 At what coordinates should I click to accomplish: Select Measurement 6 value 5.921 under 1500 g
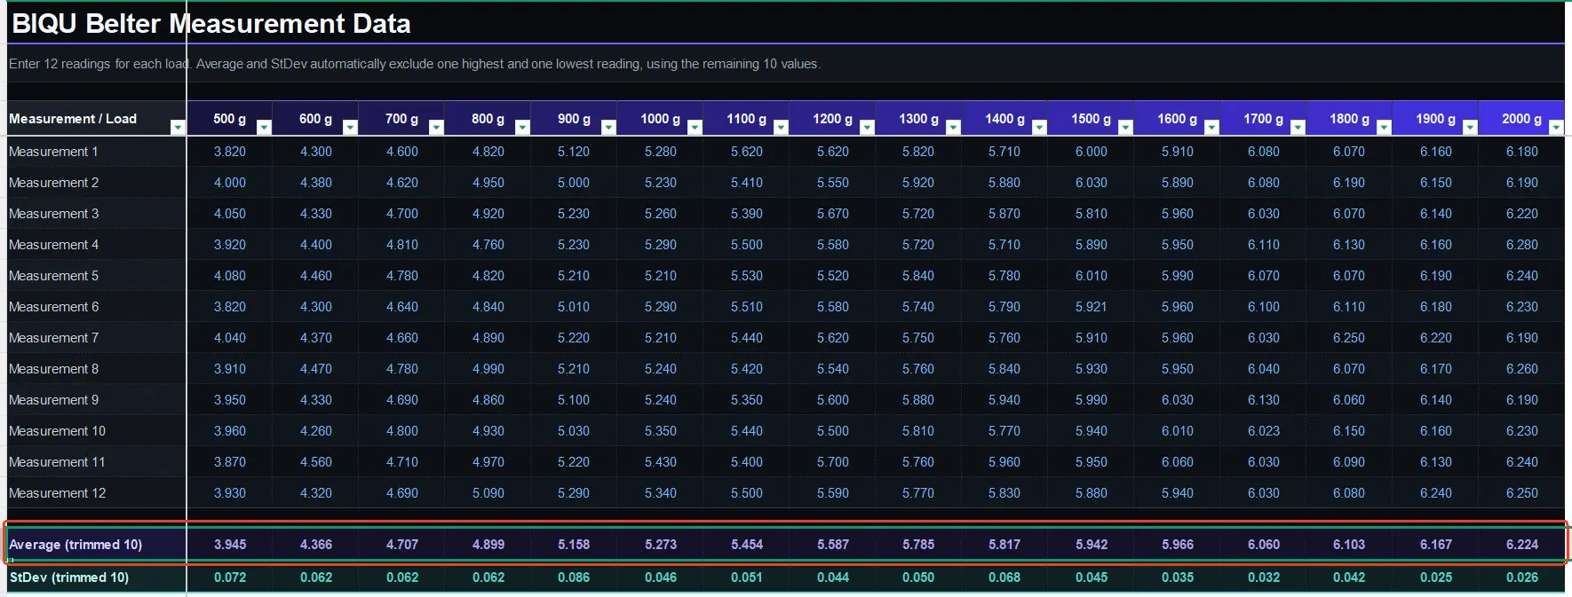(x=1091, y=307)
